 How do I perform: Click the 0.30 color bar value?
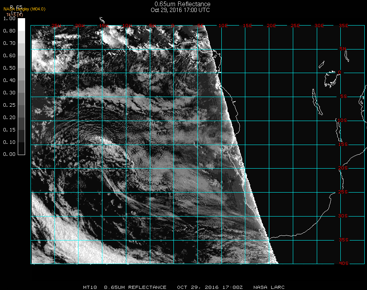(x=9, y=93)
